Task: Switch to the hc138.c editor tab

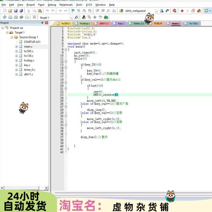Action: [192, 23]
